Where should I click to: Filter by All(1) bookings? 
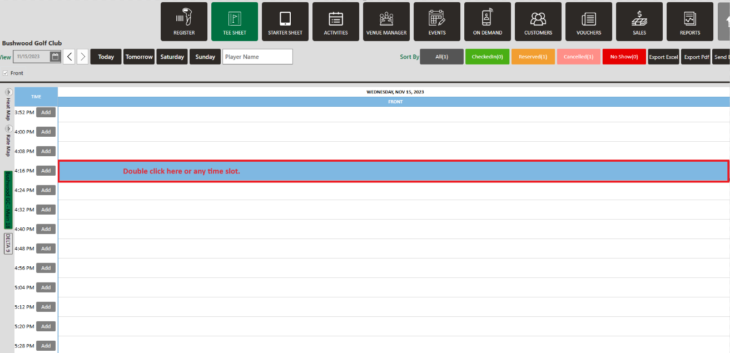441,57
